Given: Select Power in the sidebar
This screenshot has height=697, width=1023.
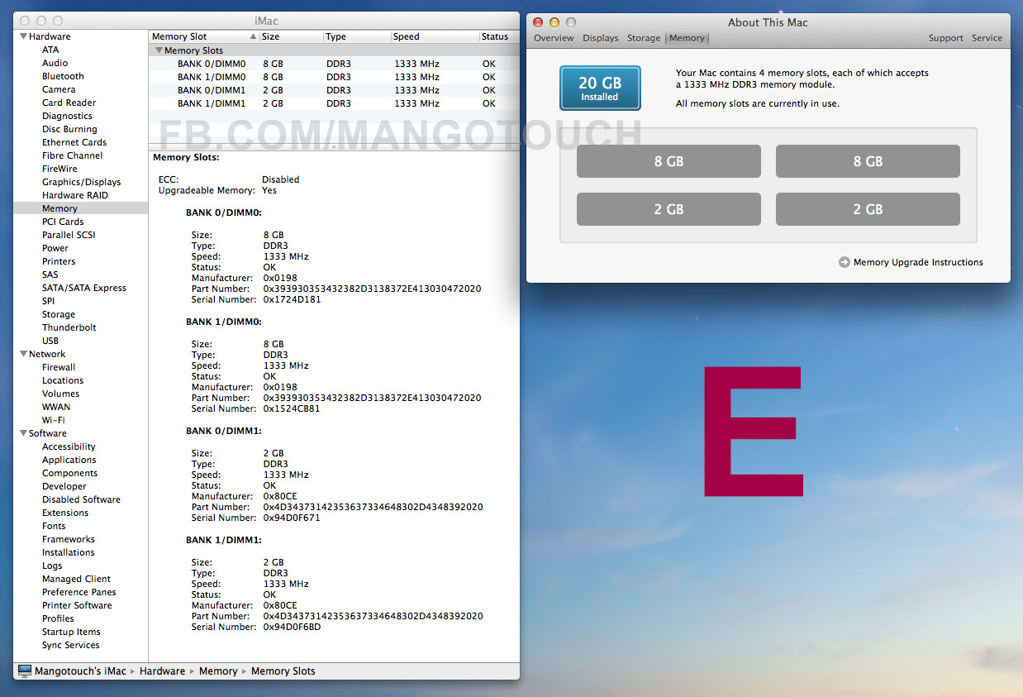Looking at the screenshot, I should click(x=55, y=248).
